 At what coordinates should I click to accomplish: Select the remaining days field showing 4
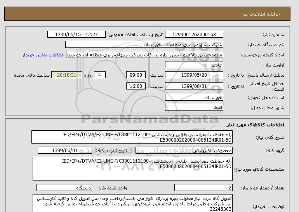pos(99,75)
